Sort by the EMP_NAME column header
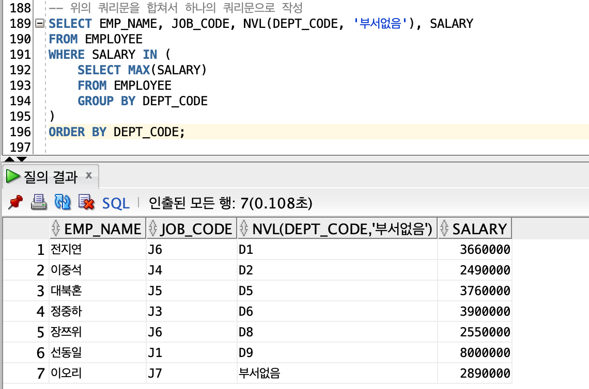Image resolution: width=589 pixels, height=389 pixels. coord(98,229)
